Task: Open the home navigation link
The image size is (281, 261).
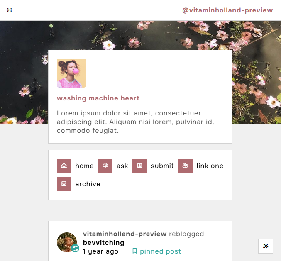Action: pos(84,166)
